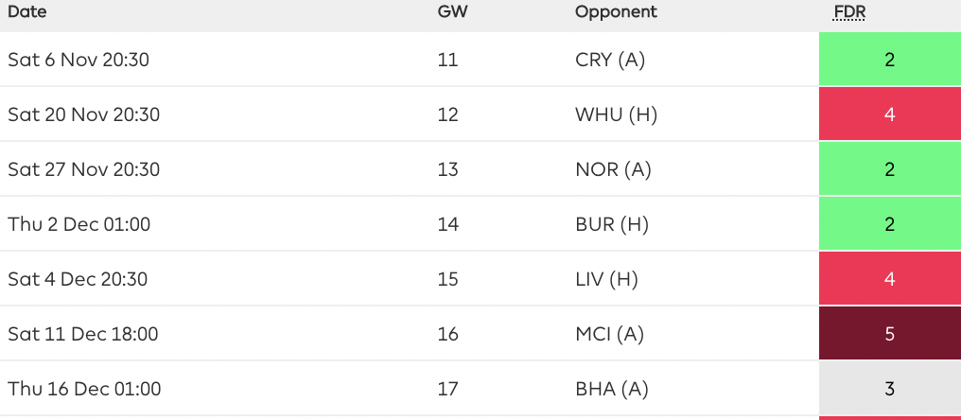Viewport: 961px width, 420px height.
Task: Select WHU (H) opponent entry
Action: [x=616, y=114]
